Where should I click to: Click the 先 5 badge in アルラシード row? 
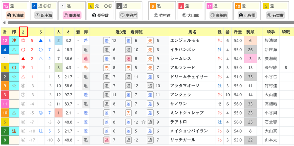132,67
